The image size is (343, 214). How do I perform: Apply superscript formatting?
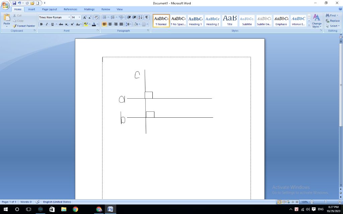(x=72, y=24)
